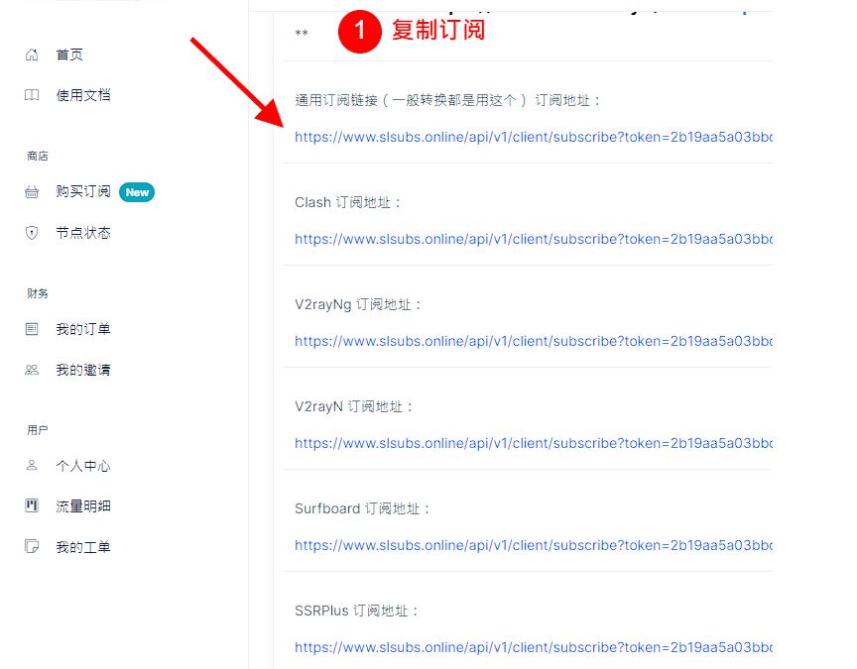
Task: Open 使用文档 in the sidebar
Action: coord(83,95)
